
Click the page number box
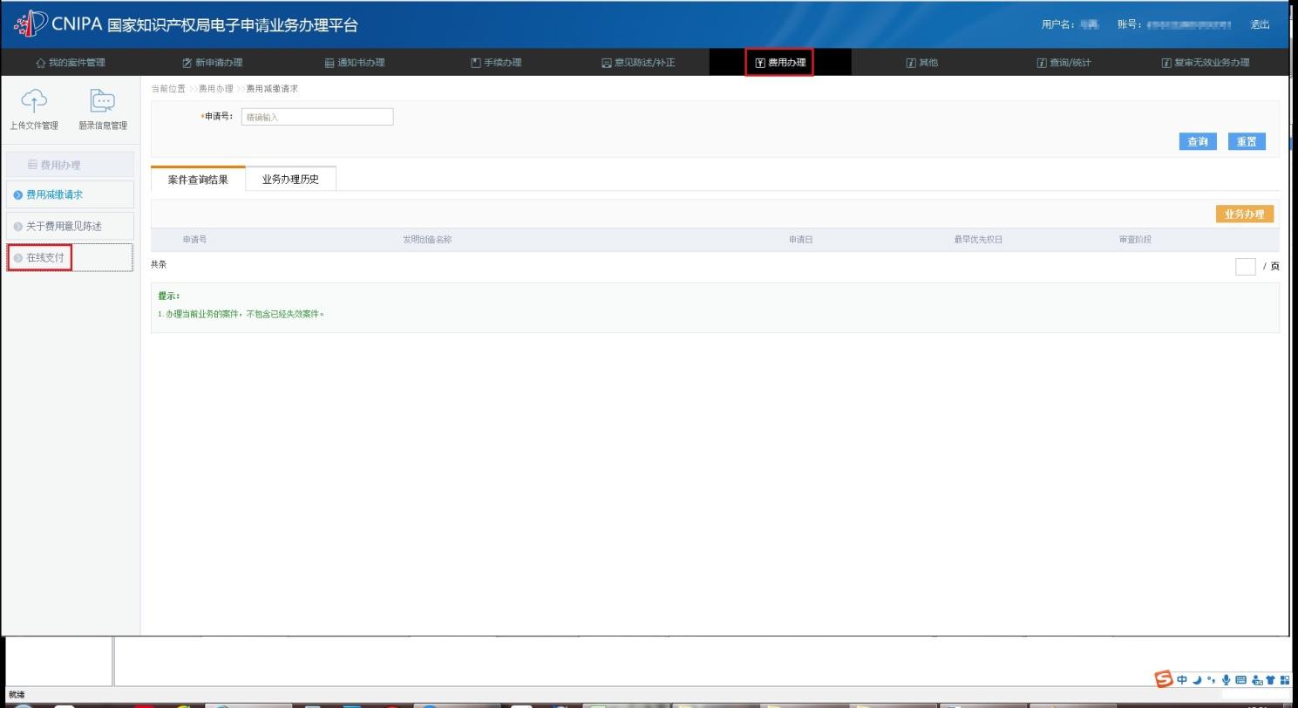tap(1245, 266)
